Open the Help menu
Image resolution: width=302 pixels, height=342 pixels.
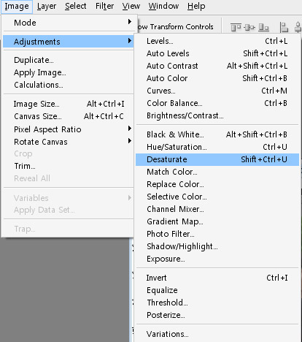[196, 7]
